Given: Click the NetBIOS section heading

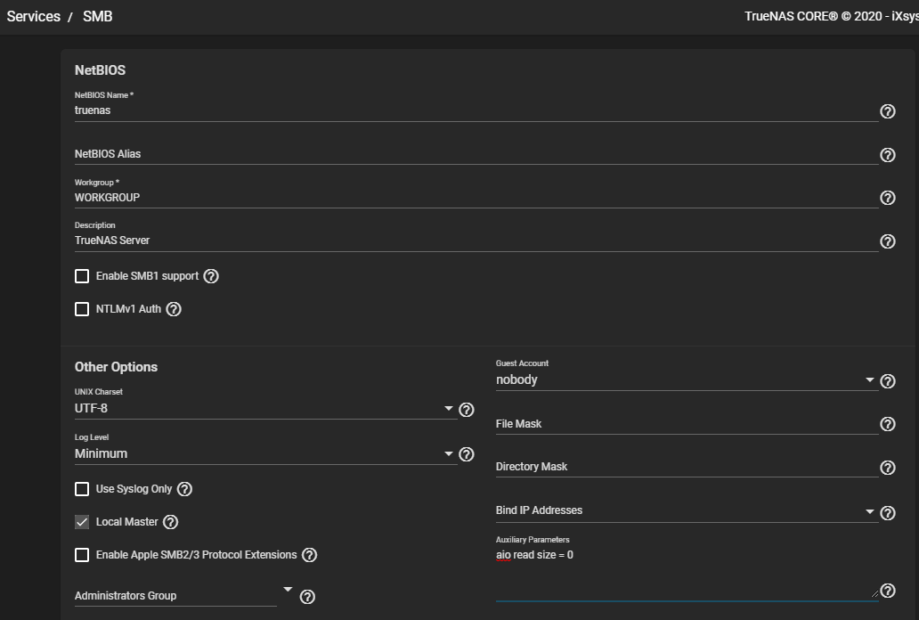Looking at the screenshot, I should [101, 70].
